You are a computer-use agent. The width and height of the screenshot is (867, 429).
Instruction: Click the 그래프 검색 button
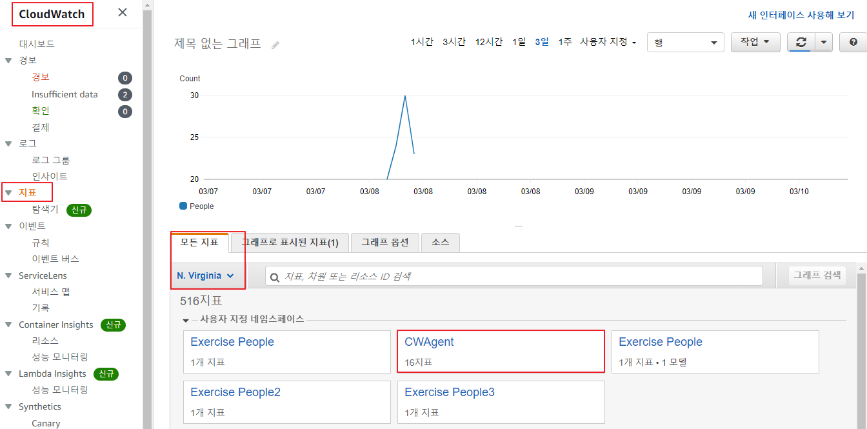pyautogui.click(x=817, y=275)
